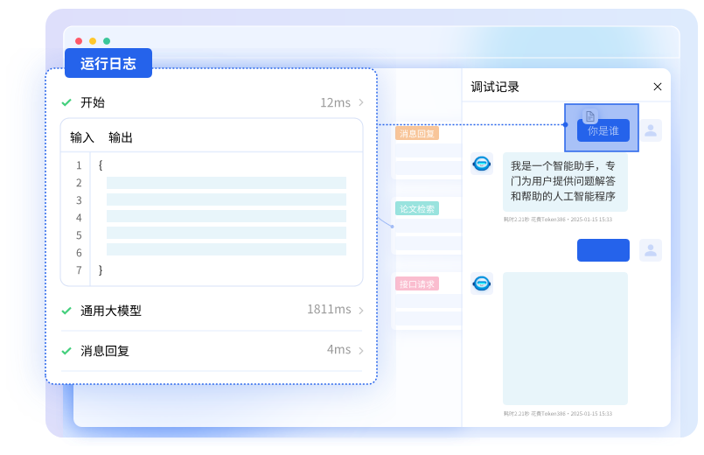Switch to the 输出 tab
Image resolution: width=704 pixels, height=455 pixels.
tap(121, 137)
